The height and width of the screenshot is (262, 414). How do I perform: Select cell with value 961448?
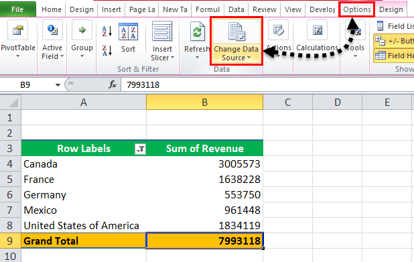tap(204, 210)
